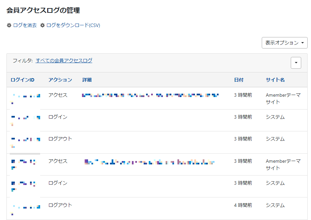Screen dimensions: 311x220
Task: Expand the filter panel arrow button
Action: click(x=296, y=63)
